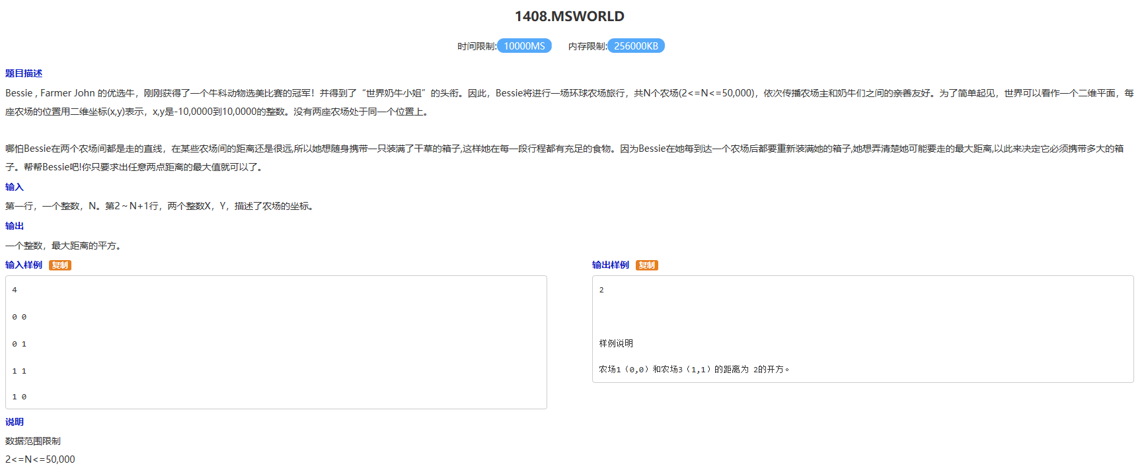Click the output sample value '2'

coord(601,290)
